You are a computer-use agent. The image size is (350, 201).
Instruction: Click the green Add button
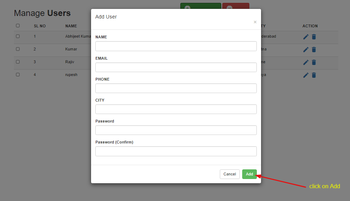pyautogui.click(x=249, y=174)
